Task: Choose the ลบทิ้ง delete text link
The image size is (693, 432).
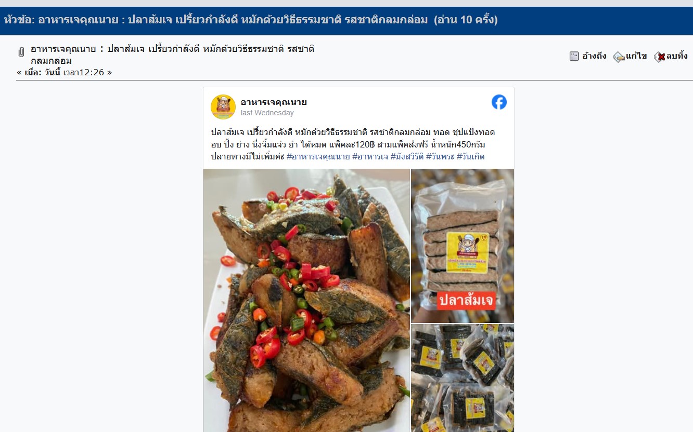Action: tap(677, 56)
